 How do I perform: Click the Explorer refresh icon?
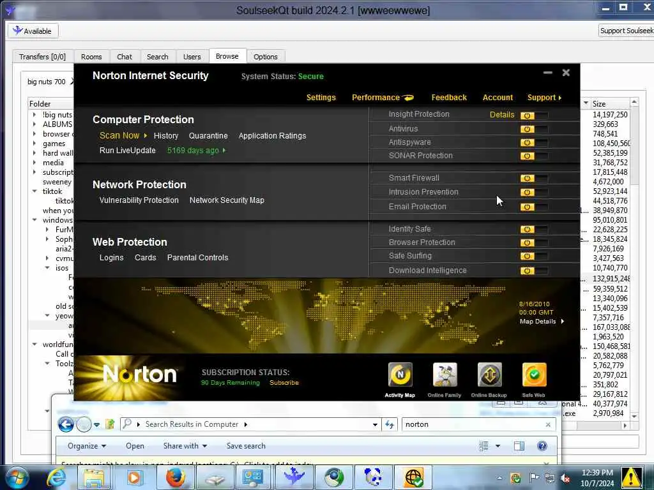[389, 424]
